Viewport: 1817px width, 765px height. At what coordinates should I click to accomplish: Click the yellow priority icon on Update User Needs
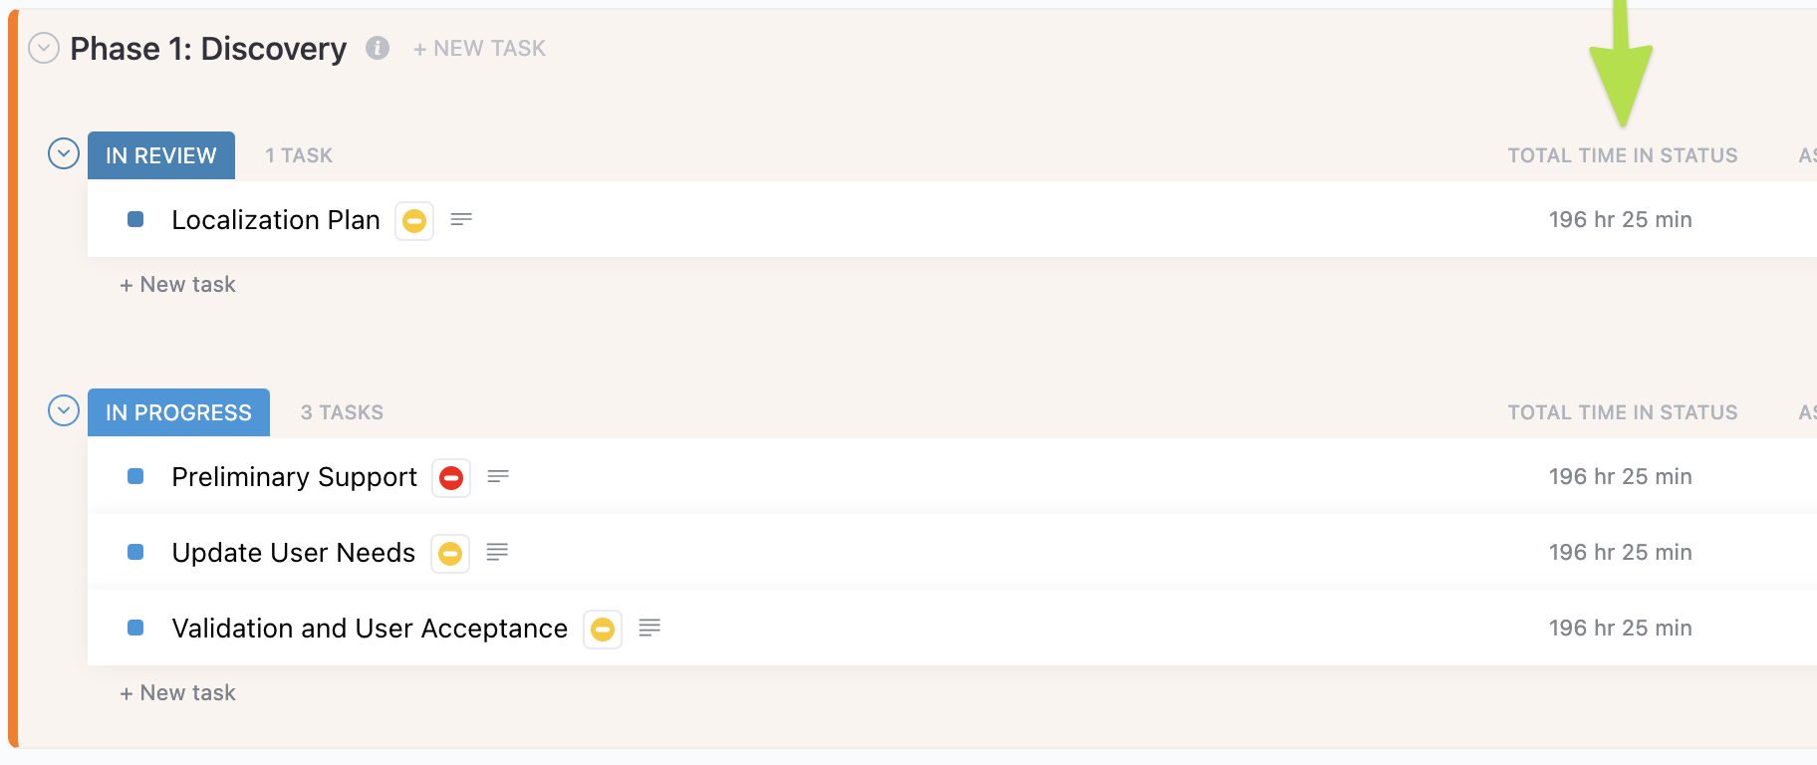click(450, 554)
